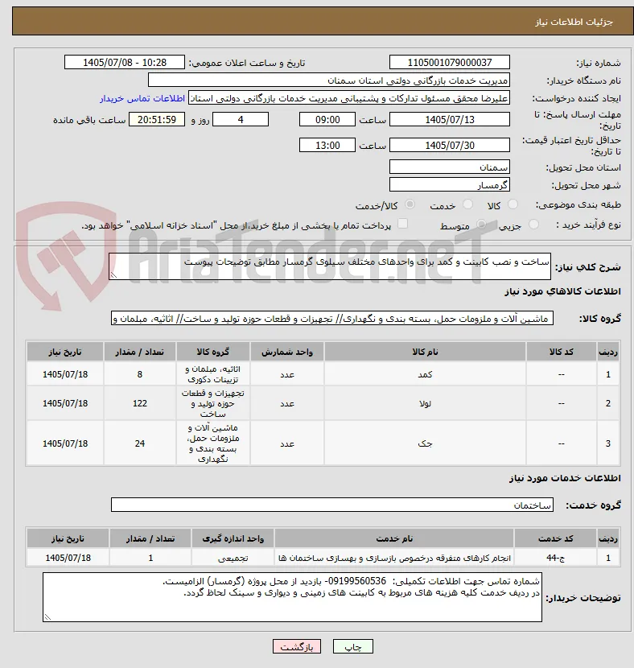The width and height of the screenshot is (634, 668).
Task: Click the price validity date 1405/07/30
Action: pyautogui.click(x=450, y=145)
